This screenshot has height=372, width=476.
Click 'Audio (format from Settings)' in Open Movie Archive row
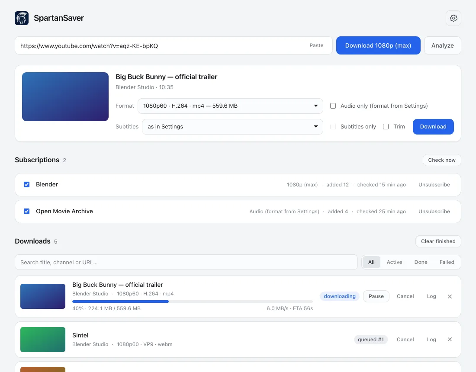284,211
